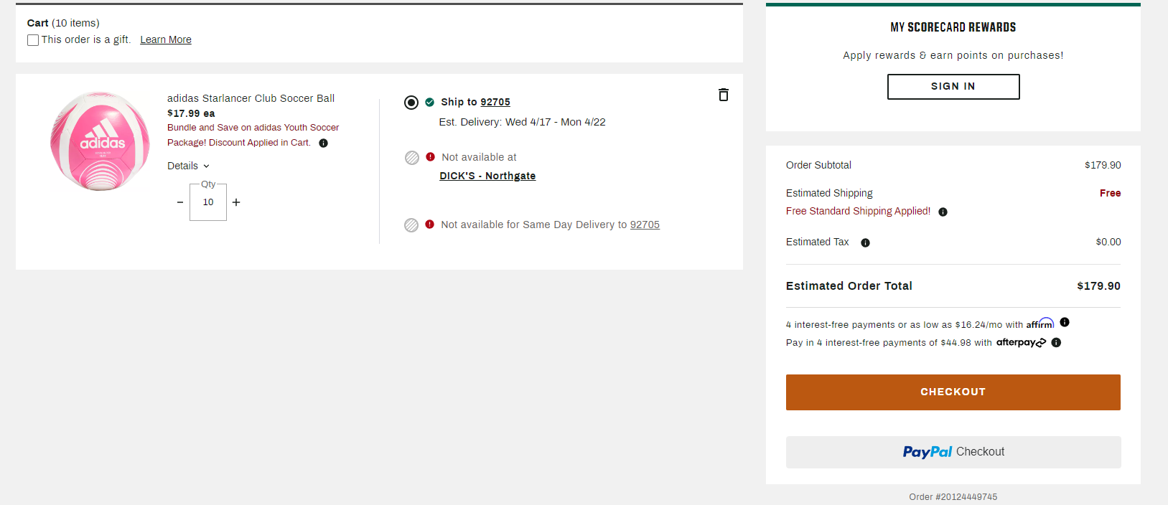1168x505 pixels.
Task: Open info icon next to Estimated Tax
Action: 865,242
